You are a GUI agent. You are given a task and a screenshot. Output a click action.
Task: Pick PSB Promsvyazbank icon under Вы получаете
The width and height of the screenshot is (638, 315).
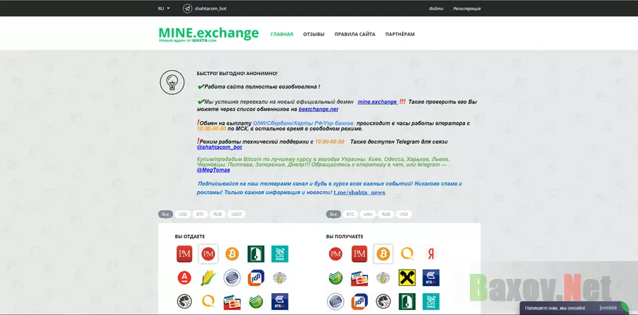[x=359, y=302]
